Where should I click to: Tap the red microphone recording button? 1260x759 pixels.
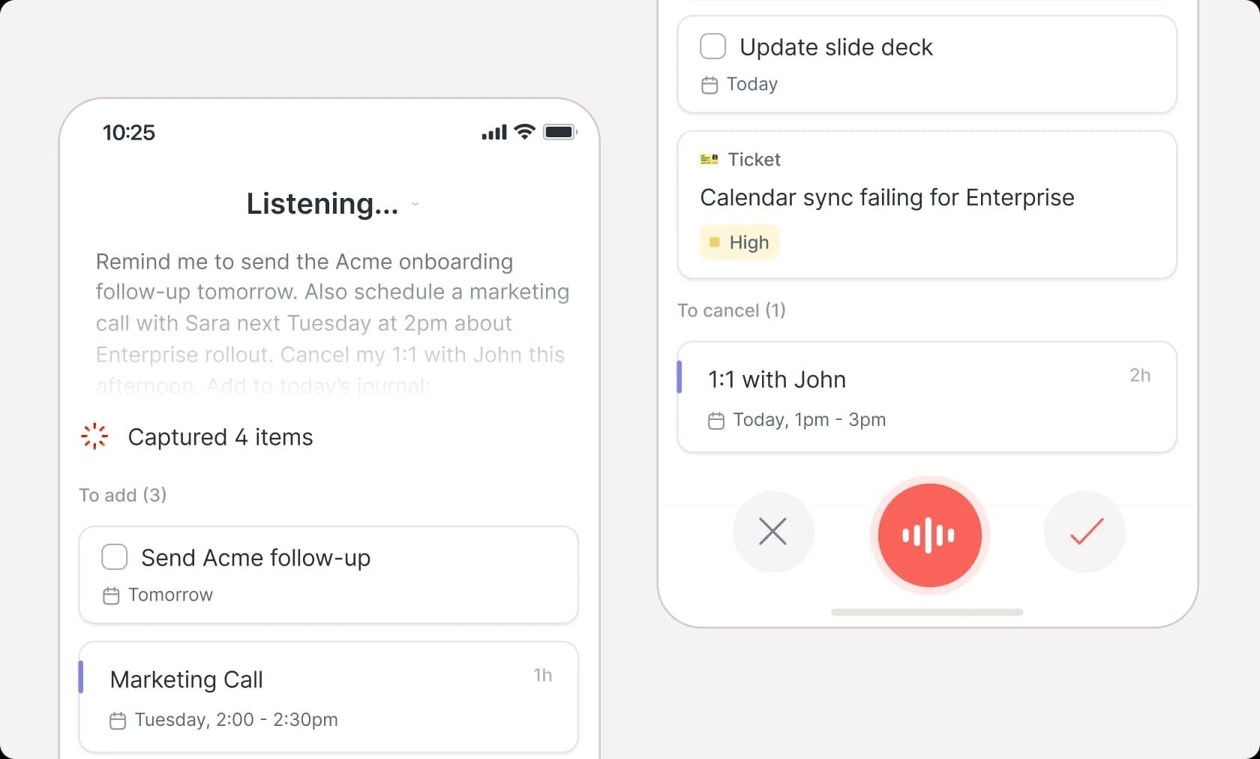(929, 535)
